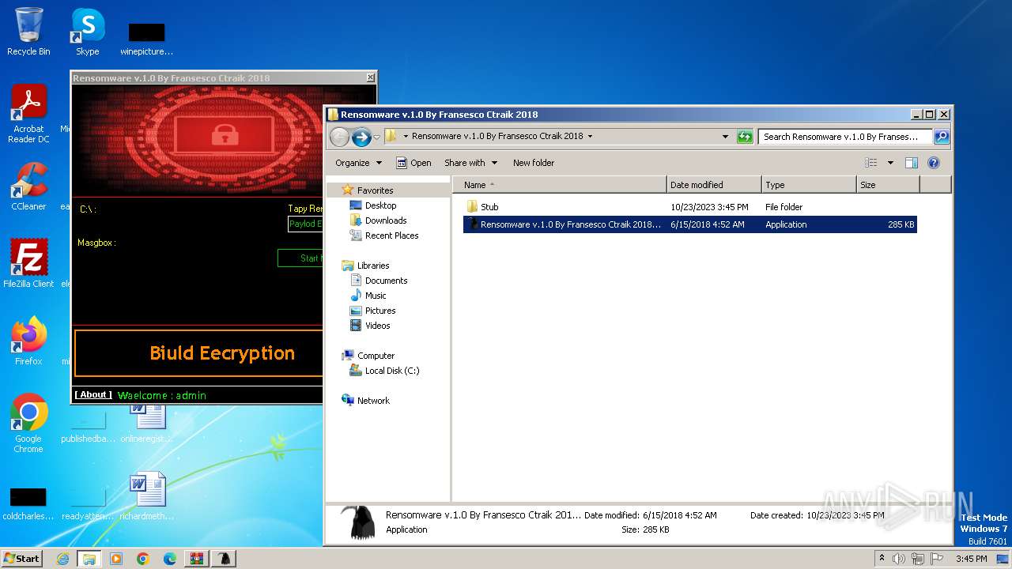The height and width of the screenshot is (569, 1012).
Task: Select Libraries in the navigation pane
Action: (372, 266)
